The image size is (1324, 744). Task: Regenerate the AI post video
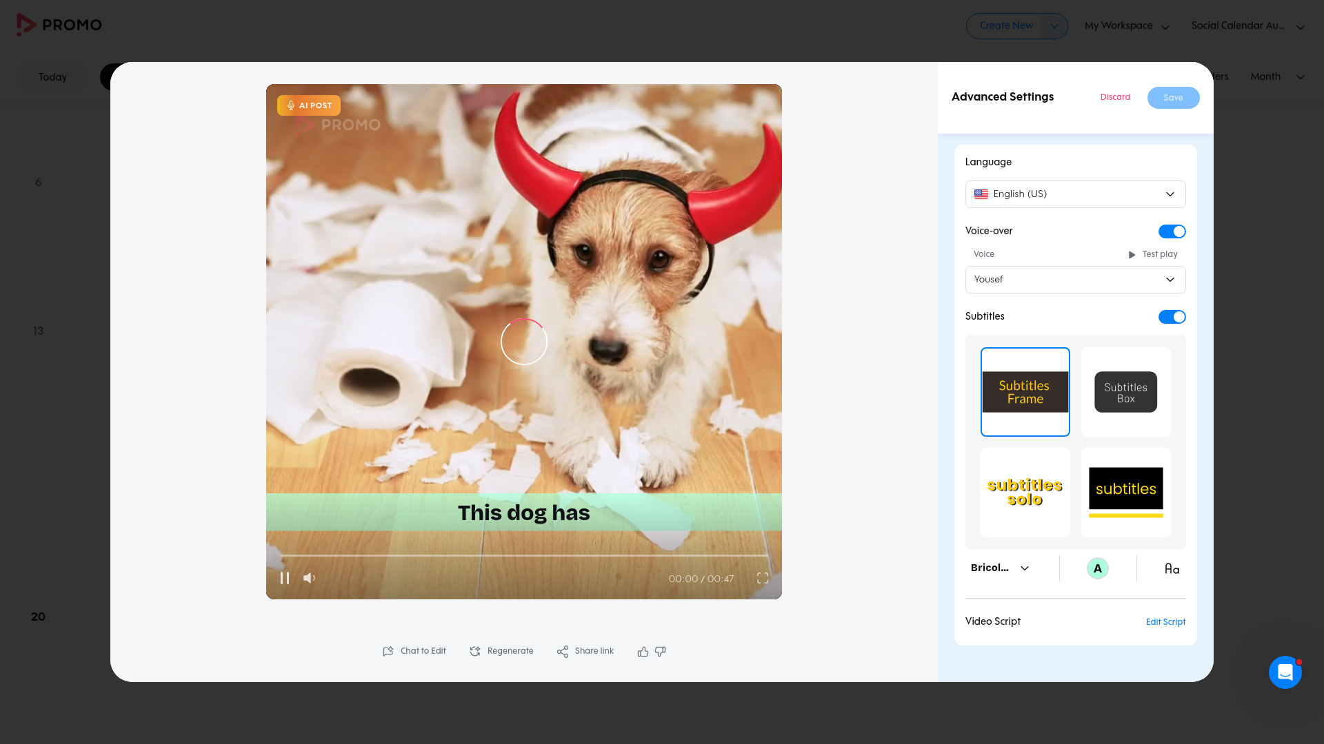point(501,651)
